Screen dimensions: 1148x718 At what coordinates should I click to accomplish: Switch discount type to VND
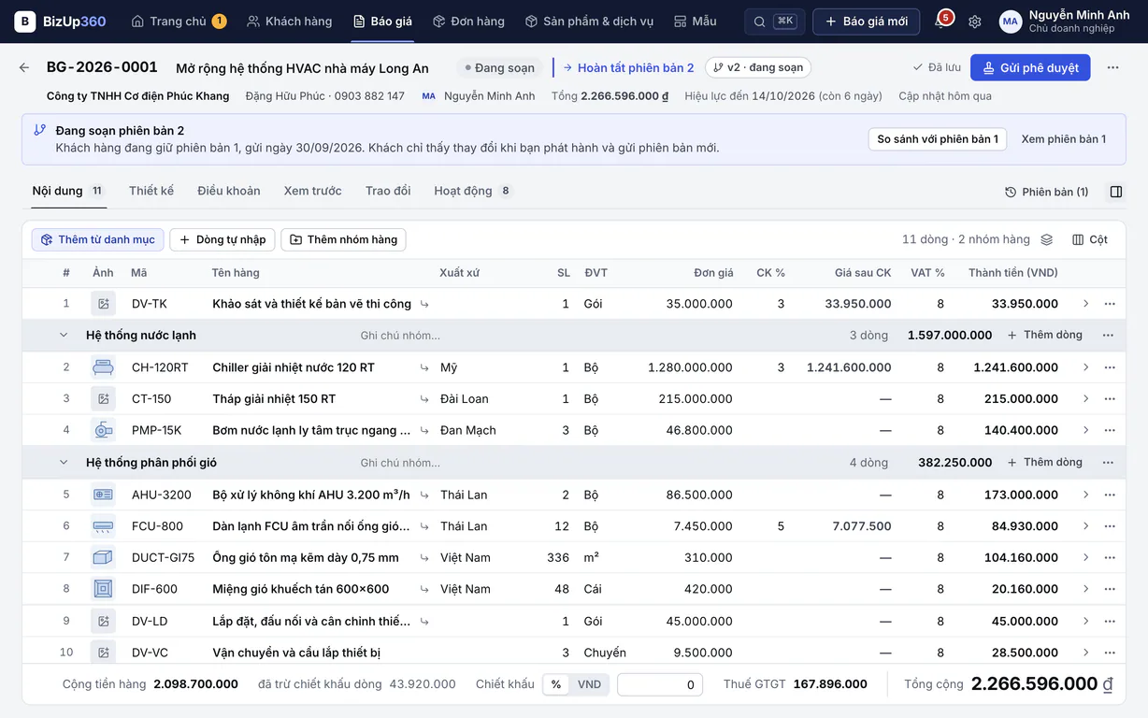click(x=589, y=684)
